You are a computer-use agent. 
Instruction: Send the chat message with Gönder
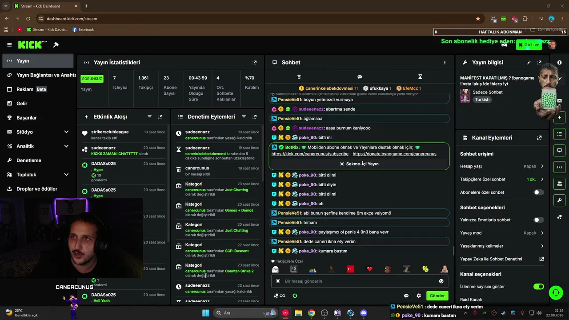(437, 296)
